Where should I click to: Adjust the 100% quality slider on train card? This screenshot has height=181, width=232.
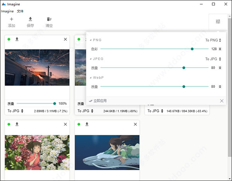(x=36, y=103)
